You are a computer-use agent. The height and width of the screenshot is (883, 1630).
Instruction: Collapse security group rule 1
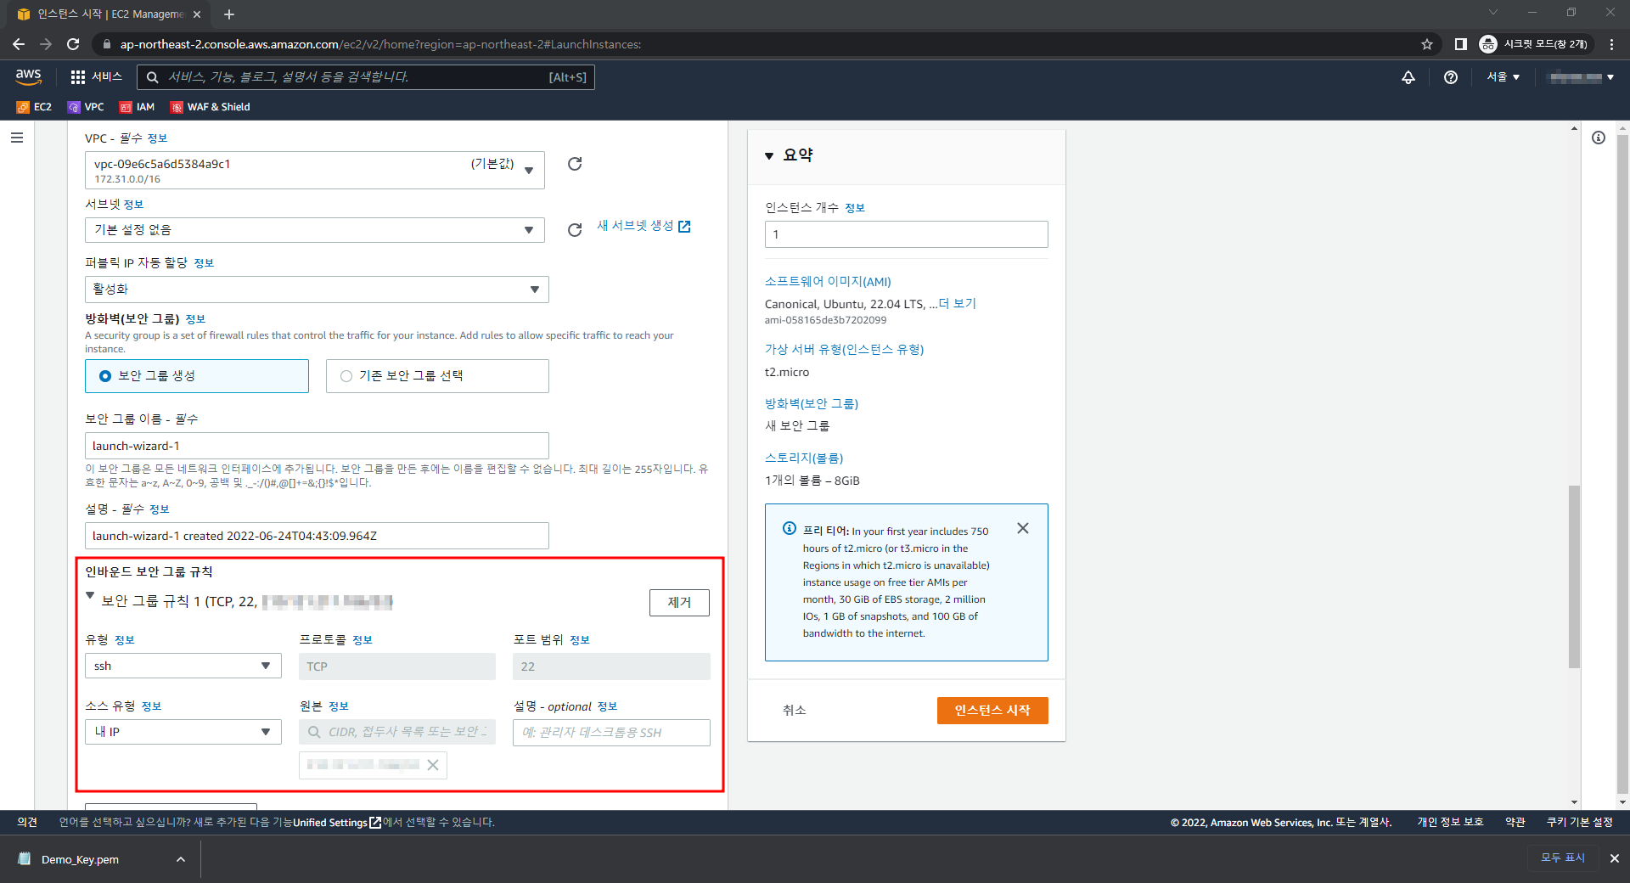point(90,596)
